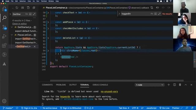
Task: Synchronize changes in status bar
Action: (17, 108)
